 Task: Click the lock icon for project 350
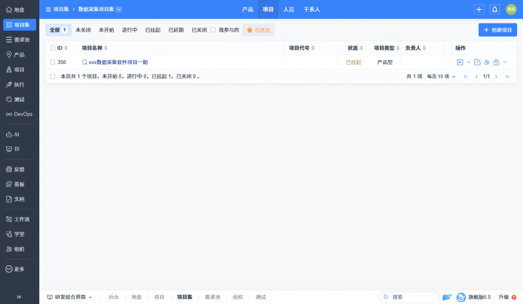coord(496,62)
